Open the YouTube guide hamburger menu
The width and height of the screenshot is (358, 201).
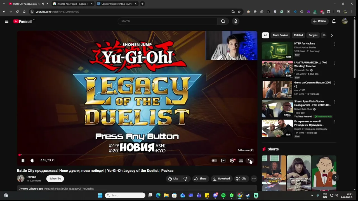point(7,21)
